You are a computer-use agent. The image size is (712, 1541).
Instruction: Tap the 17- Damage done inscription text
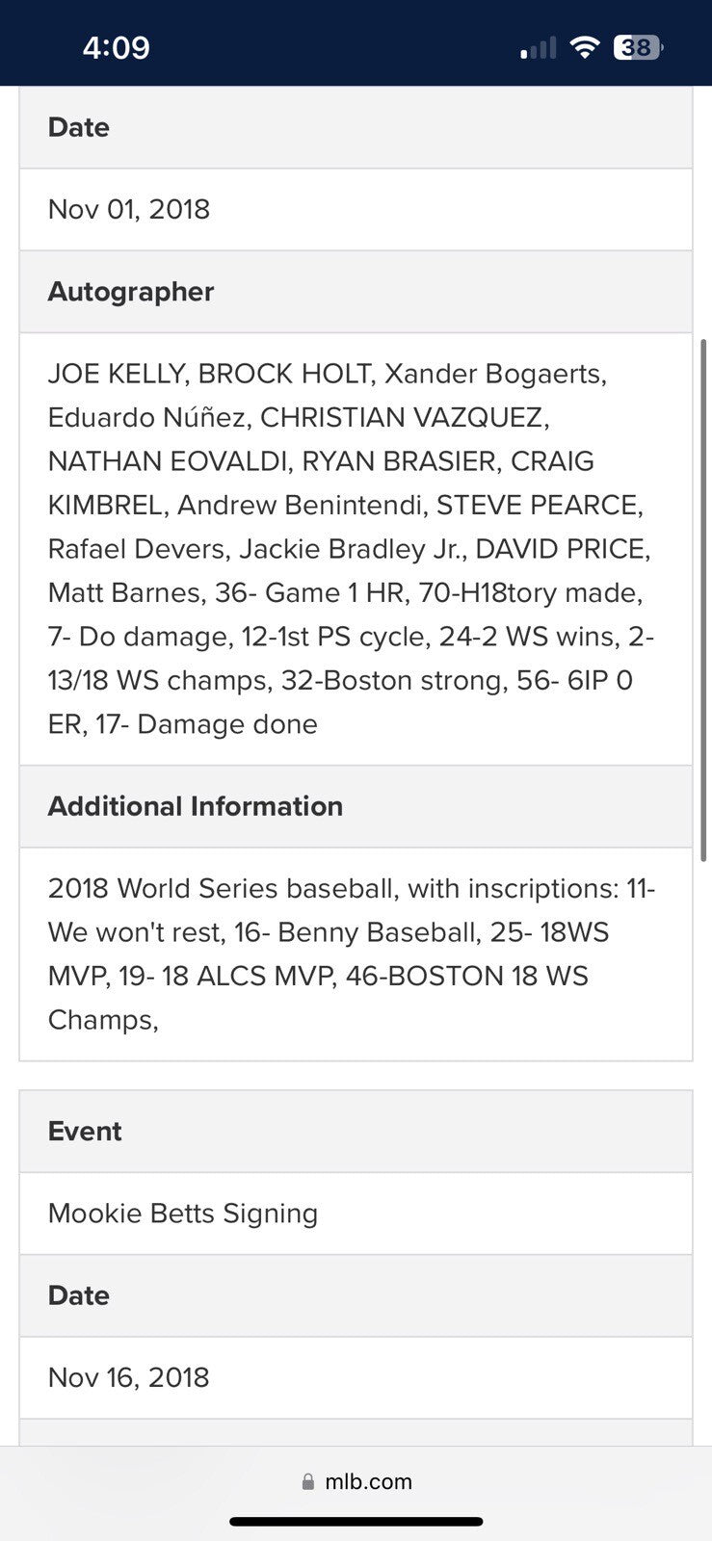[x=206, y=724]
